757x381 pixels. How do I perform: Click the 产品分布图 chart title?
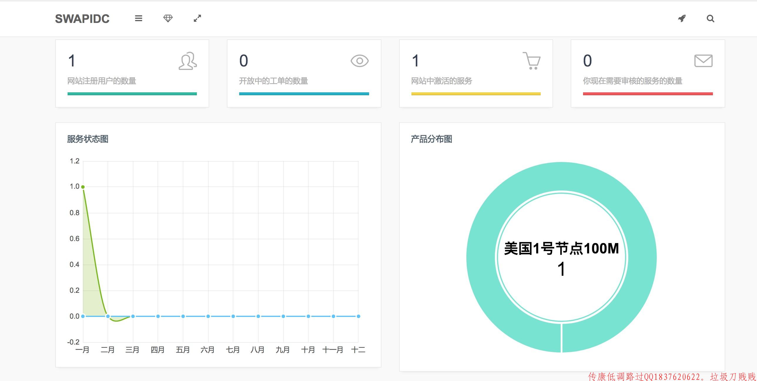(431, 139)
